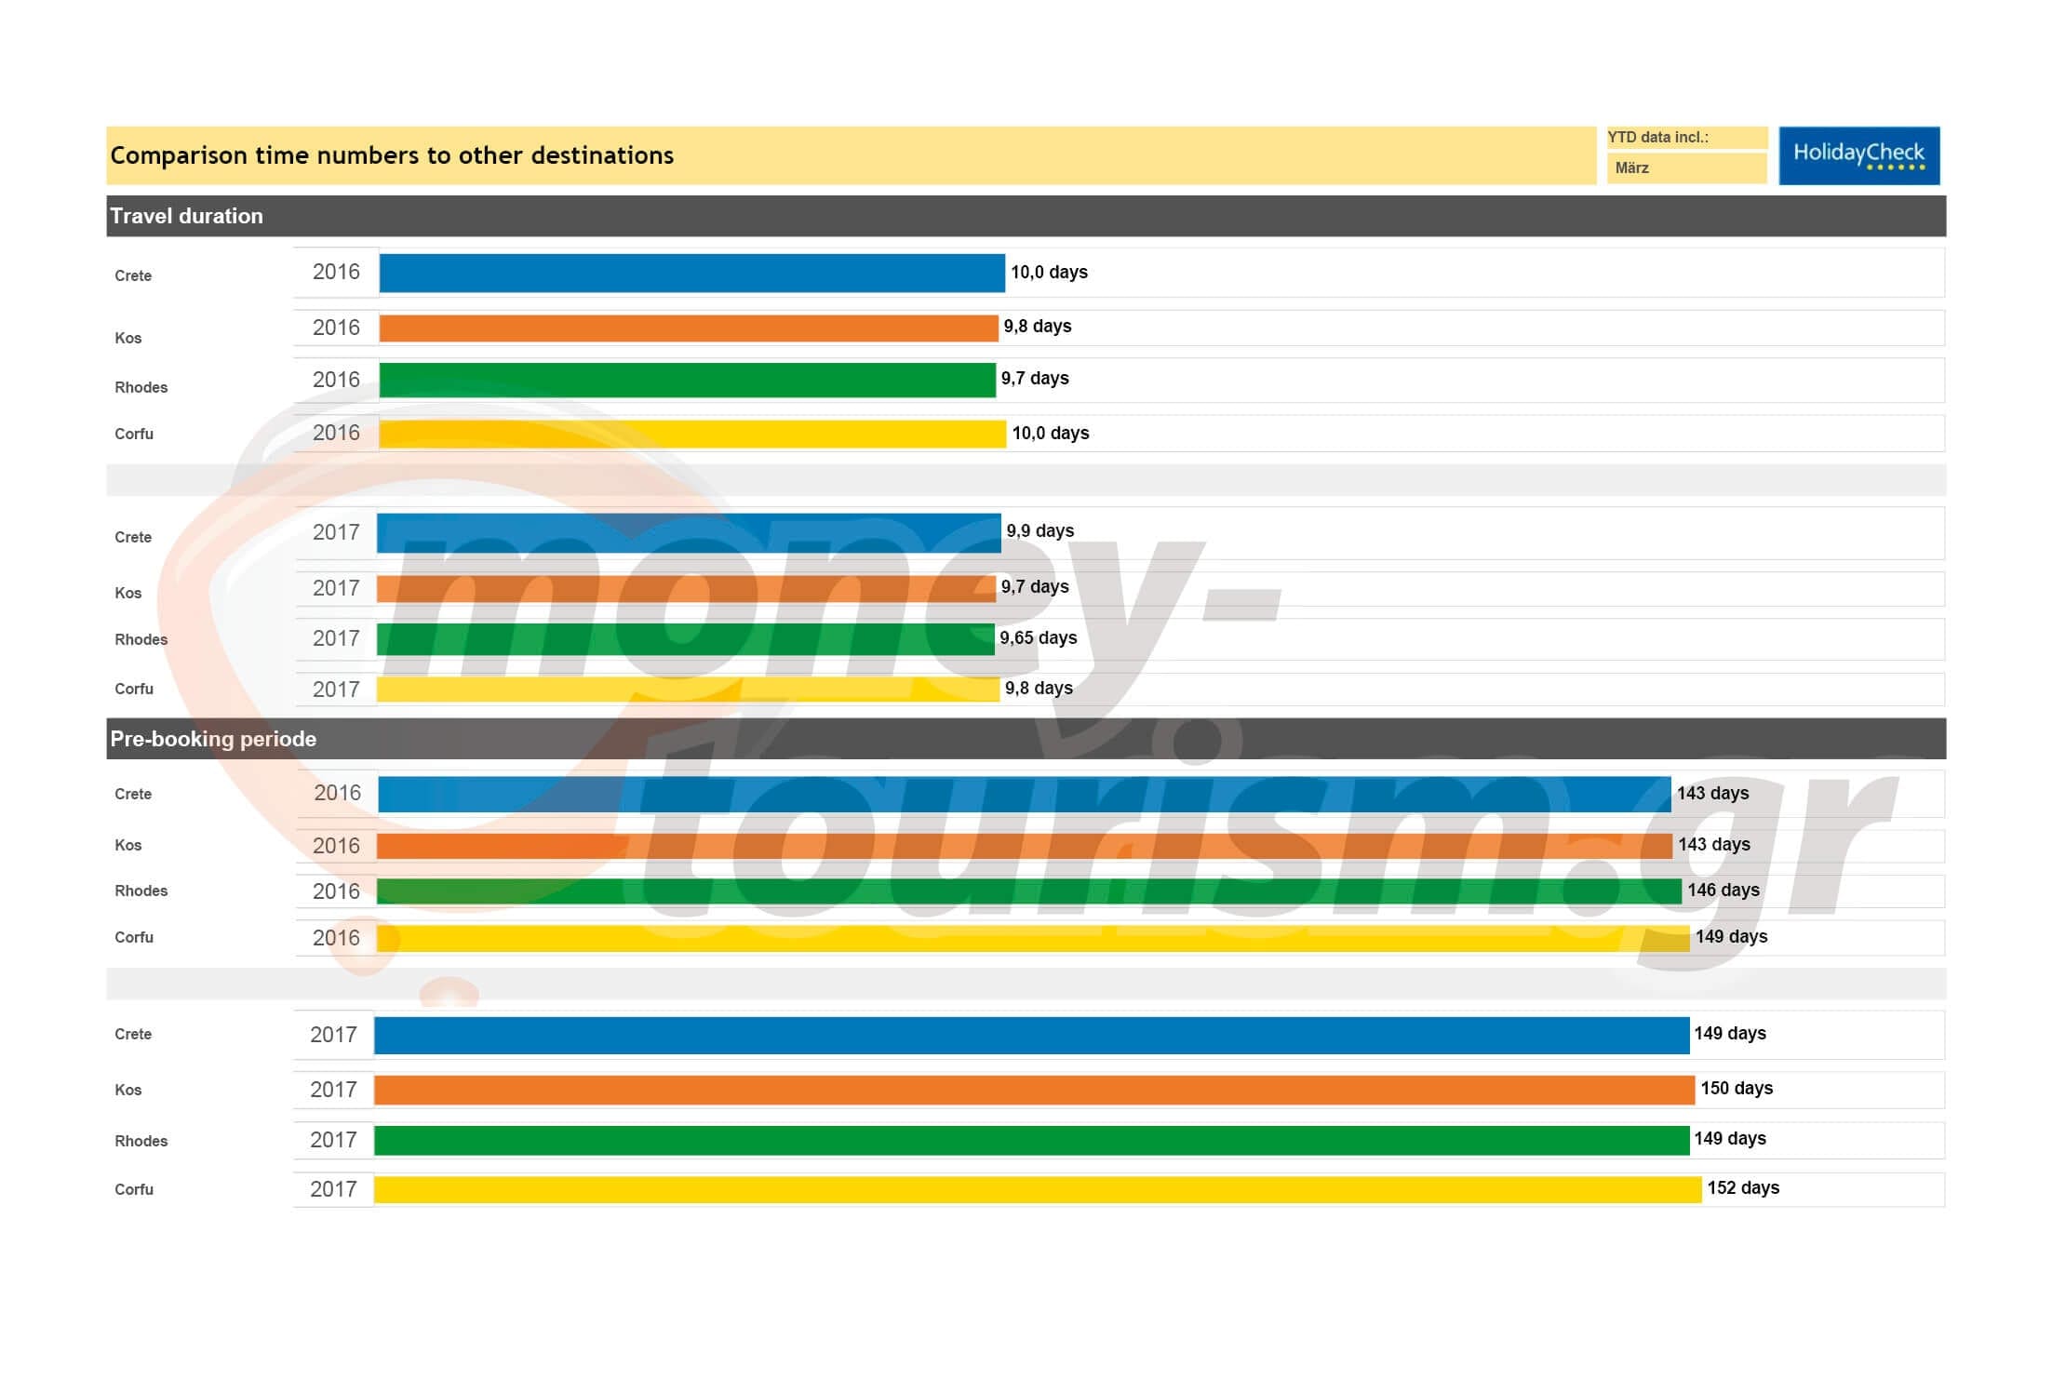Click the HolidayCheck logo

pyautogui.click(x=1858, y=155)
